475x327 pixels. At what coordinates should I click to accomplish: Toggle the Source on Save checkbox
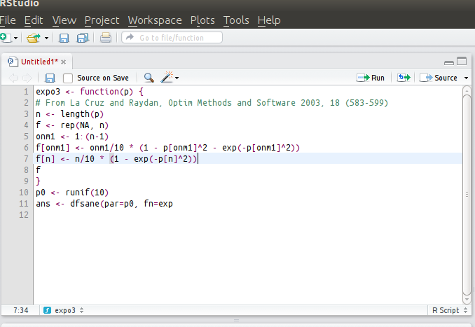click(x=68, y=78)
